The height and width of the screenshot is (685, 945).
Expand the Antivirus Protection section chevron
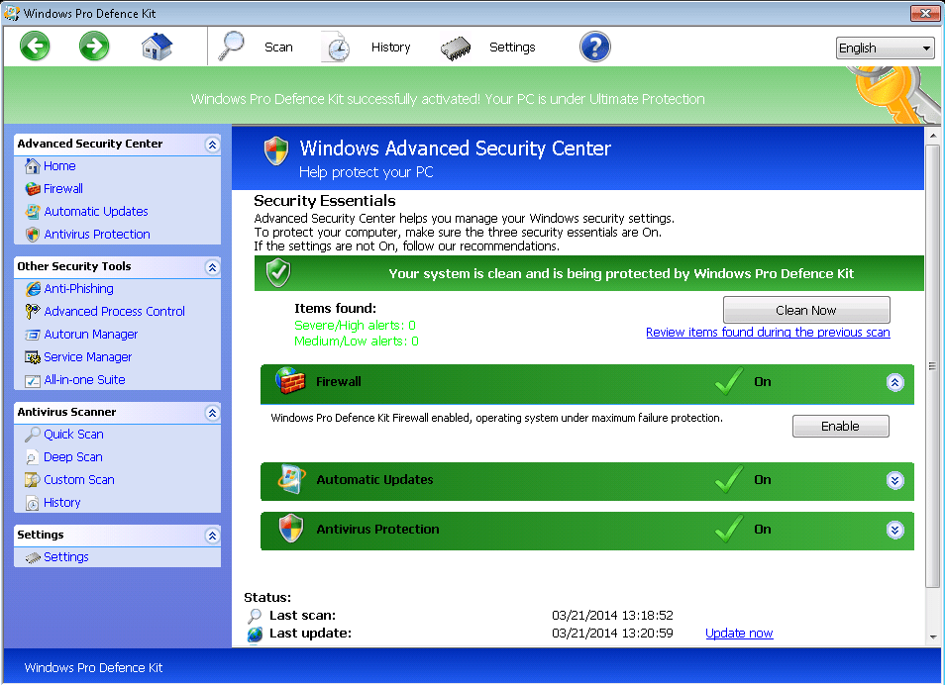click(x=894, y=530)
